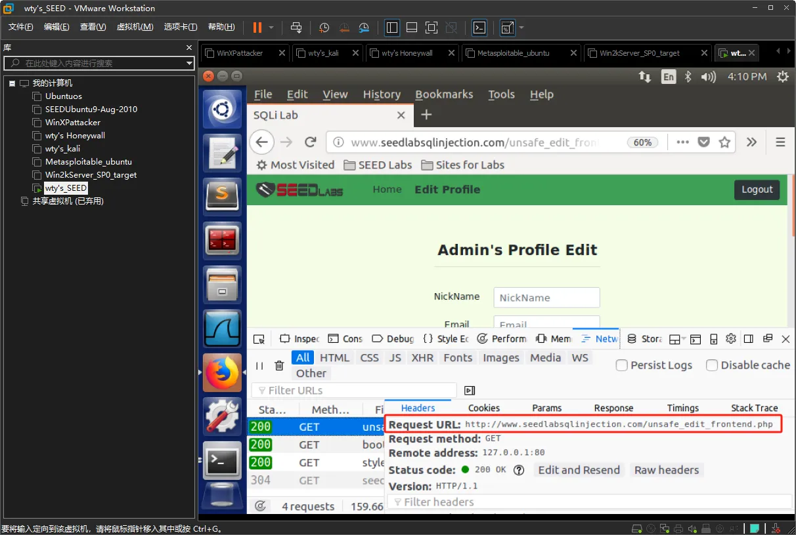Click the Firefox reload page button
This screenshot has width=796, height=535.
pos(311,142)
